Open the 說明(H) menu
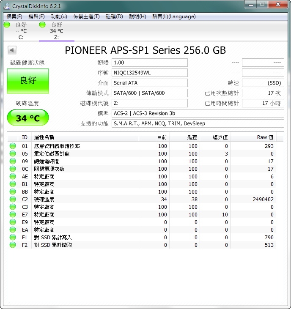The image size is (291, 309). click(137, 16)
